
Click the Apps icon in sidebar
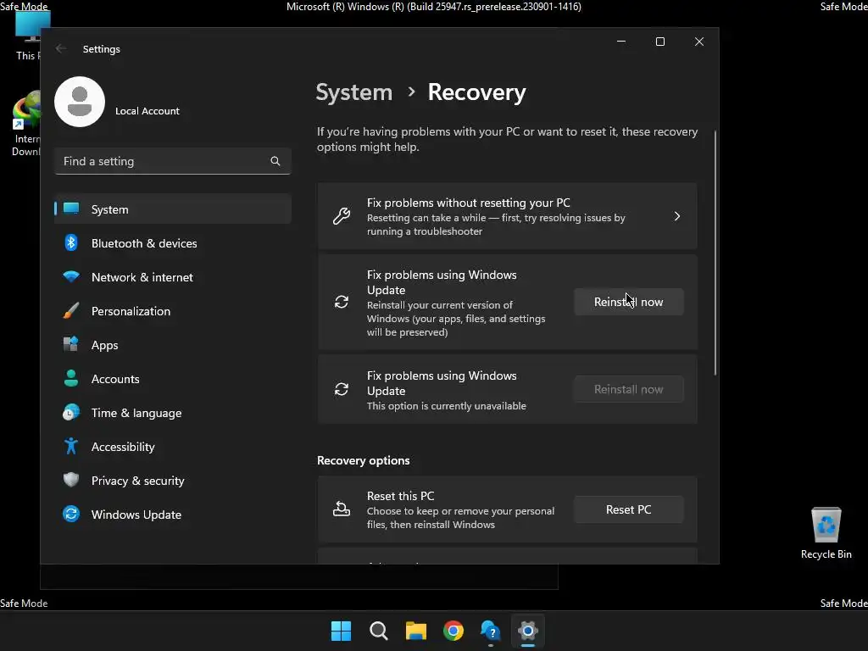71,344
